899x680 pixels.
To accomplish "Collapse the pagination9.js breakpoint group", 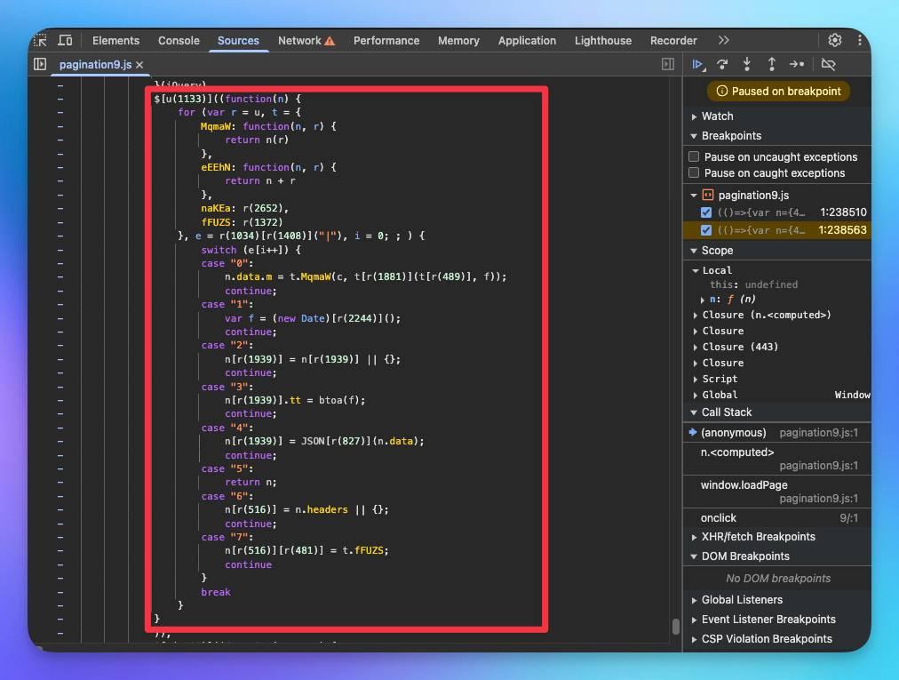I will tap(694, 196).
